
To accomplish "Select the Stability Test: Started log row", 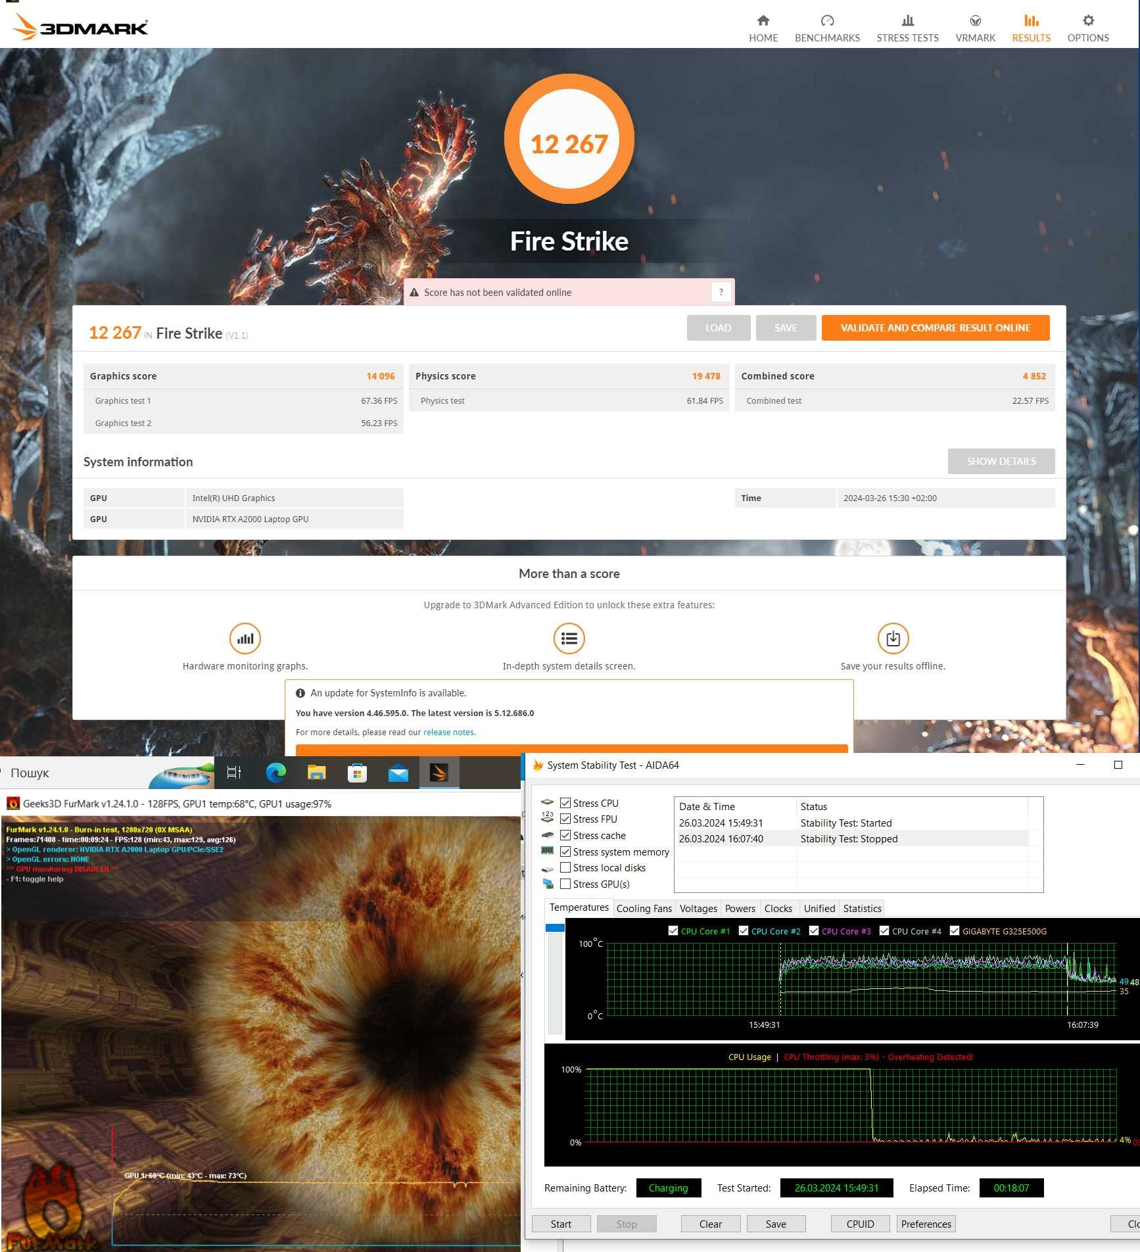I will (851, 823).
